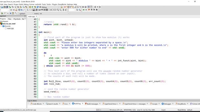Click the Save all files icon
This screenshot has height=112, width=200.
7,7
